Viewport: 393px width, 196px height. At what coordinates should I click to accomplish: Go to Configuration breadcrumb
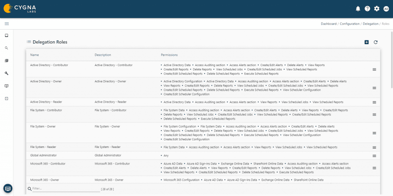[349, 24]
